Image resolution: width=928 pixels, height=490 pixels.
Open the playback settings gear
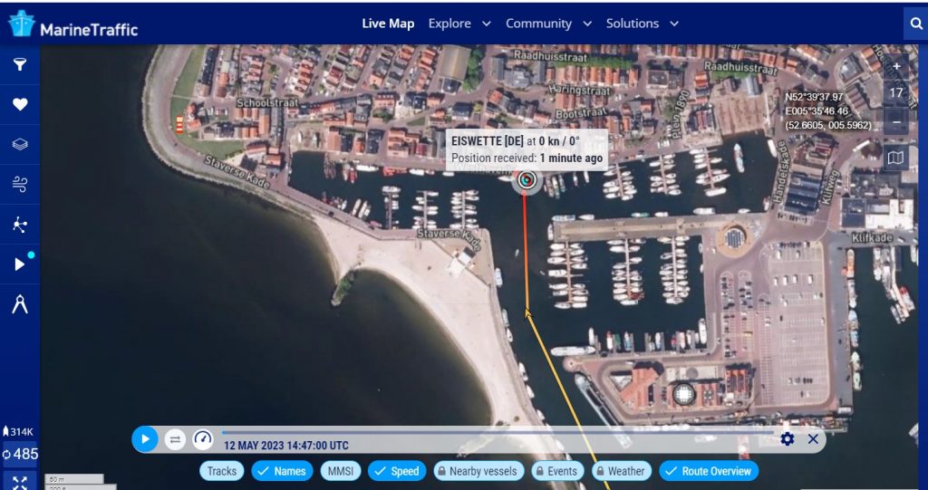pos(788,439)
